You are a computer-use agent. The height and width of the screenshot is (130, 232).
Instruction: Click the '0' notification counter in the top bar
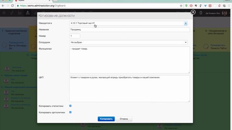click(x=201, y=13)
